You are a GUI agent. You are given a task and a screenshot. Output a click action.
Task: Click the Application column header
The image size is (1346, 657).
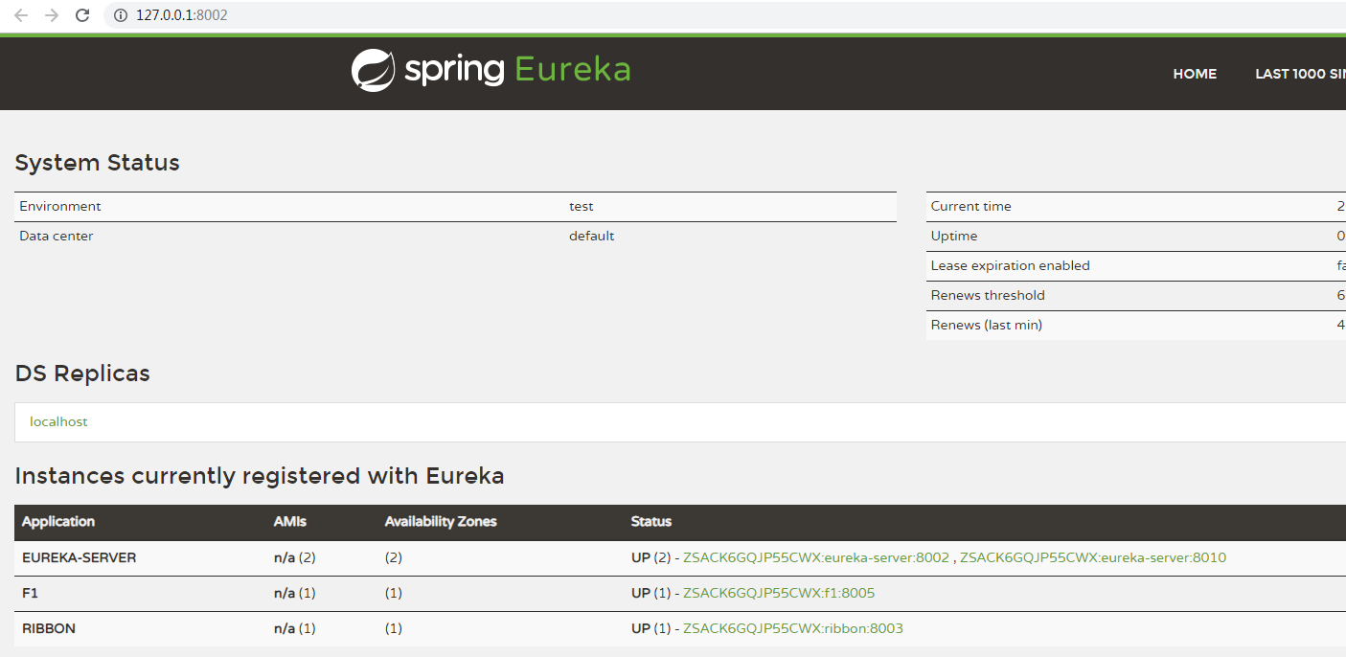point(58,522)
